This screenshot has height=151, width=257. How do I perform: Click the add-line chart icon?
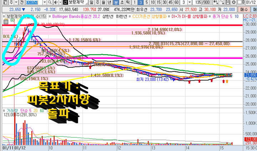pos(222,2)
